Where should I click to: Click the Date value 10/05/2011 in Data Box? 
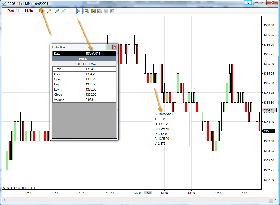point(100,54)
